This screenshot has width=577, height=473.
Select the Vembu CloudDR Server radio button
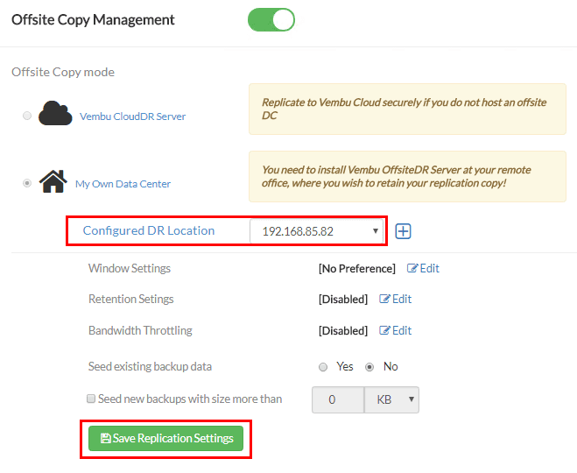point(28,116)
